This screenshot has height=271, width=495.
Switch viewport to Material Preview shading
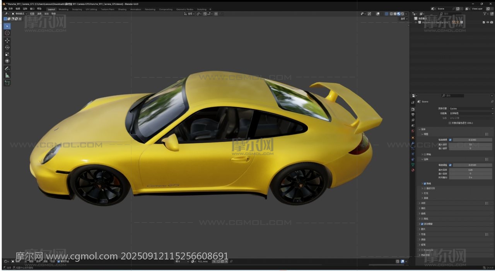click(399, 14)
